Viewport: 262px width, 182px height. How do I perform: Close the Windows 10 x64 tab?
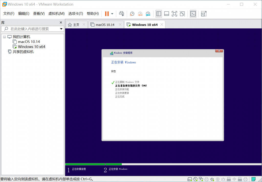tap(162, 25)
